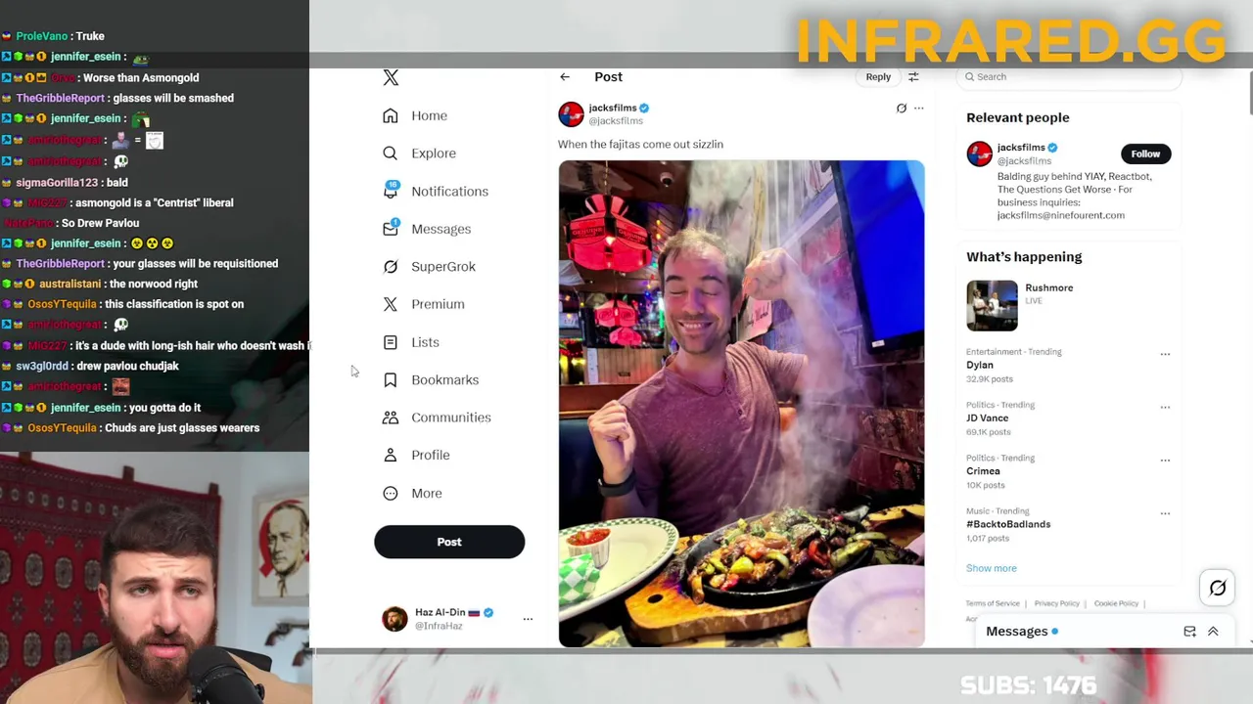The width and height of the screenshot is (1253, 704).
Task: Open the More menu label
Action: 427,493
